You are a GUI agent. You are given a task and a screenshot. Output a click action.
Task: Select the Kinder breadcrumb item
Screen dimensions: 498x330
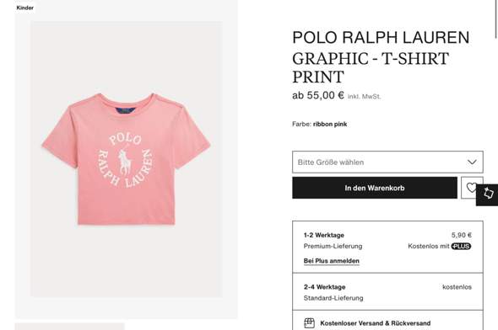coord(25,8)
